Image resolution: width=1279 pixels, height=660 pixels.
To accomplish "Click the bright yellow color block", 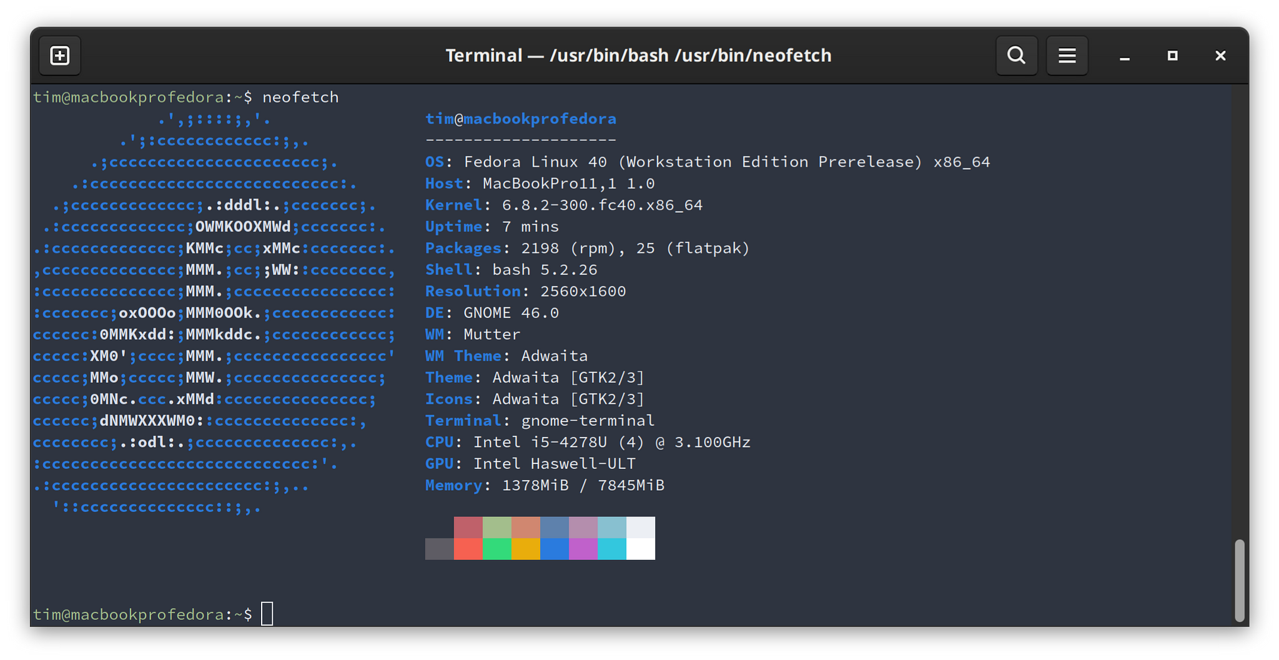I will (526, 549).
